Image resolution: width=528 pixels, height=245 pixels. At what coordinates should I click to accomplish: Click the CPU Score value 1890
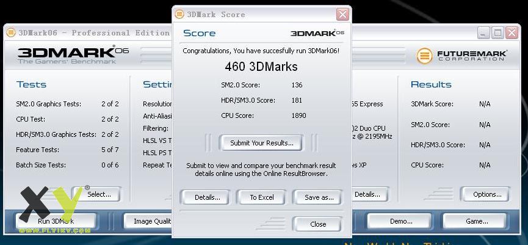tap(298, 115)
